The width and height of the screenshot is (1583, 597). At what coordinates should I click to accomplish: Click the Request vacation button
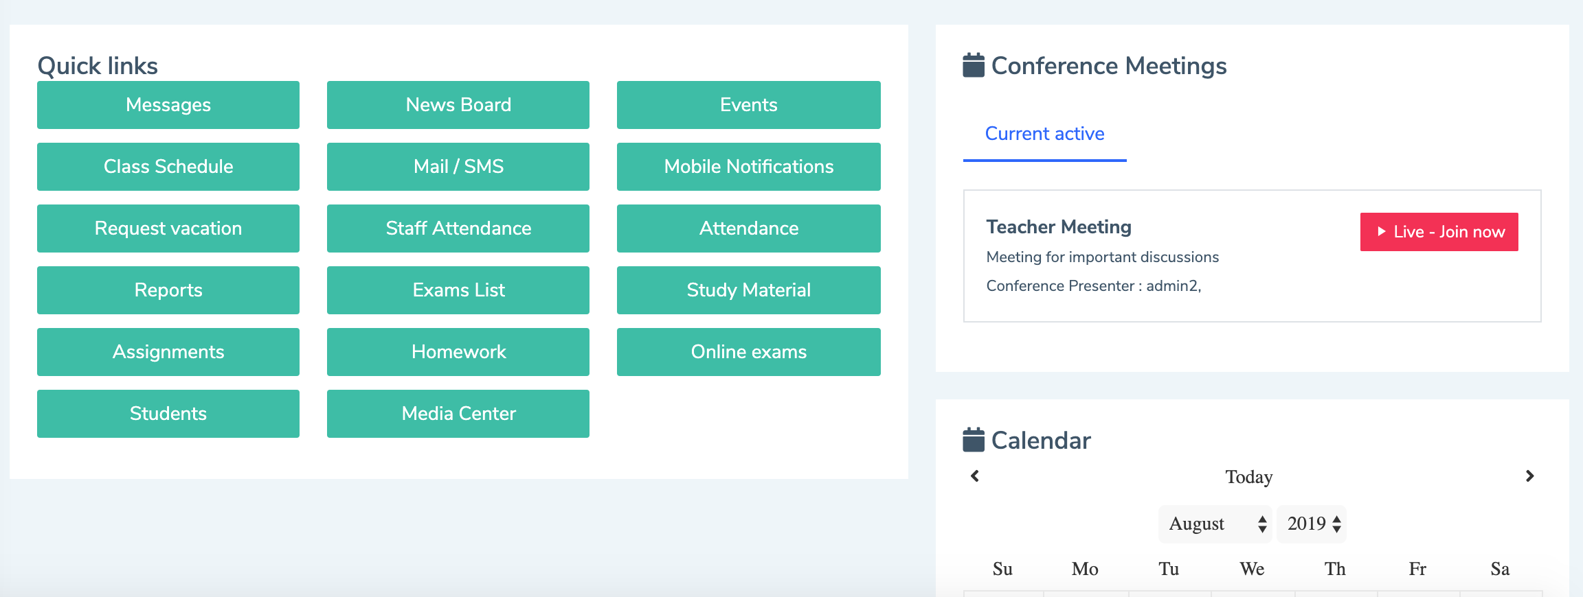point(168,229)
